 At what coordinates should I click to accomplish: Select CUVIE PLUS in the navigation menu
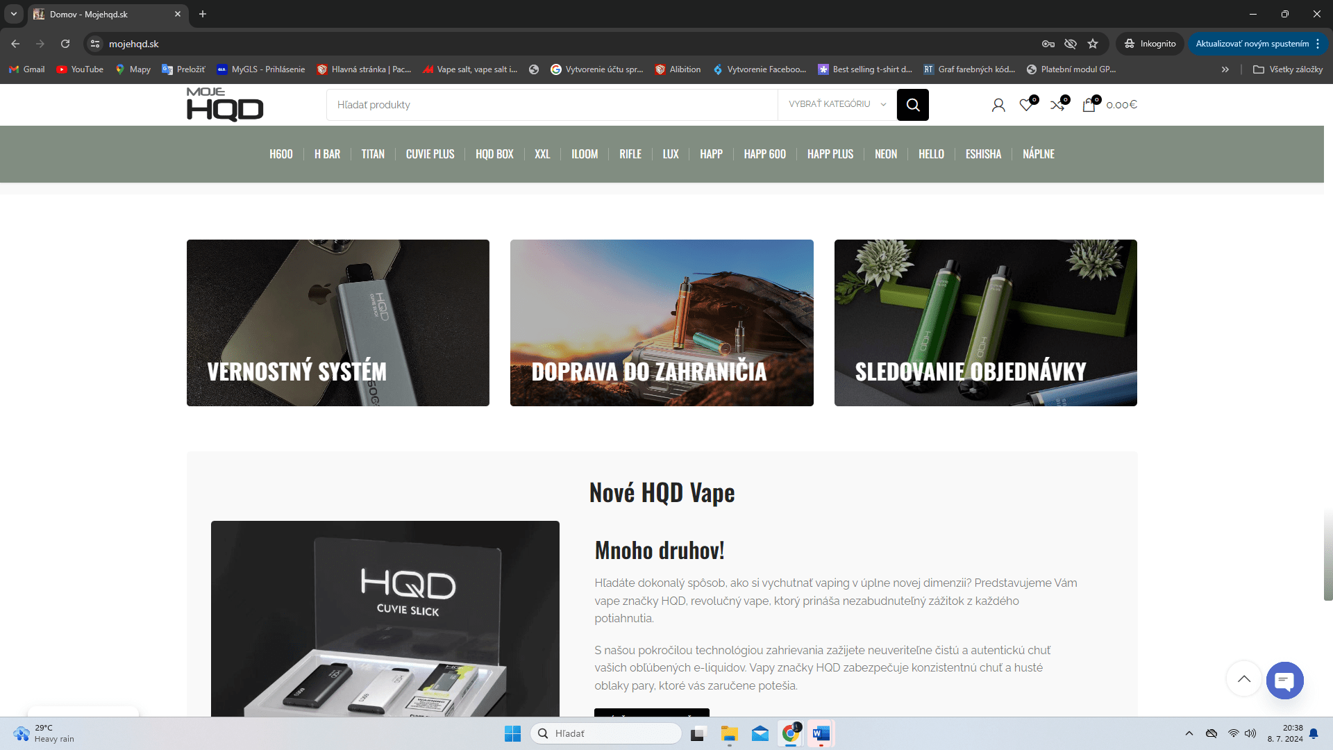tap(430, 154)
